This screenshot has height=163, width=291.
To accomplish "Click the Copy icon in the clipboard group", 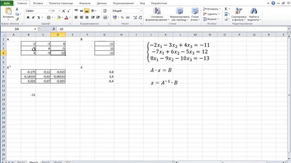I will 17,14.
